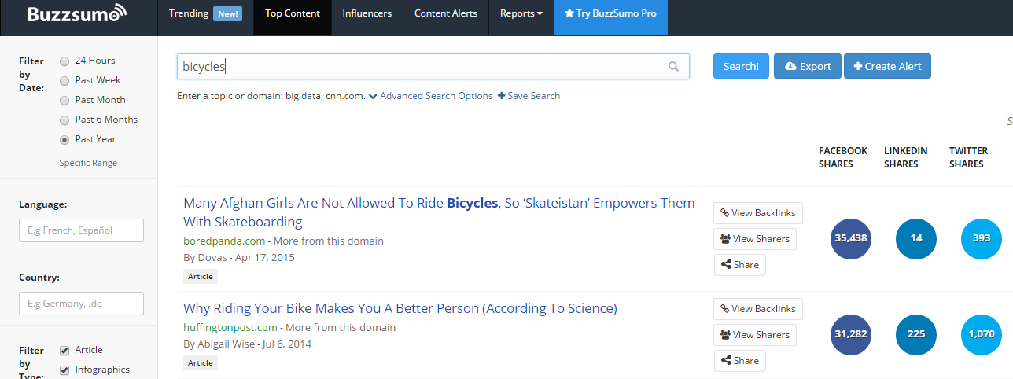Click the Create Alert button

coord(887,66)
